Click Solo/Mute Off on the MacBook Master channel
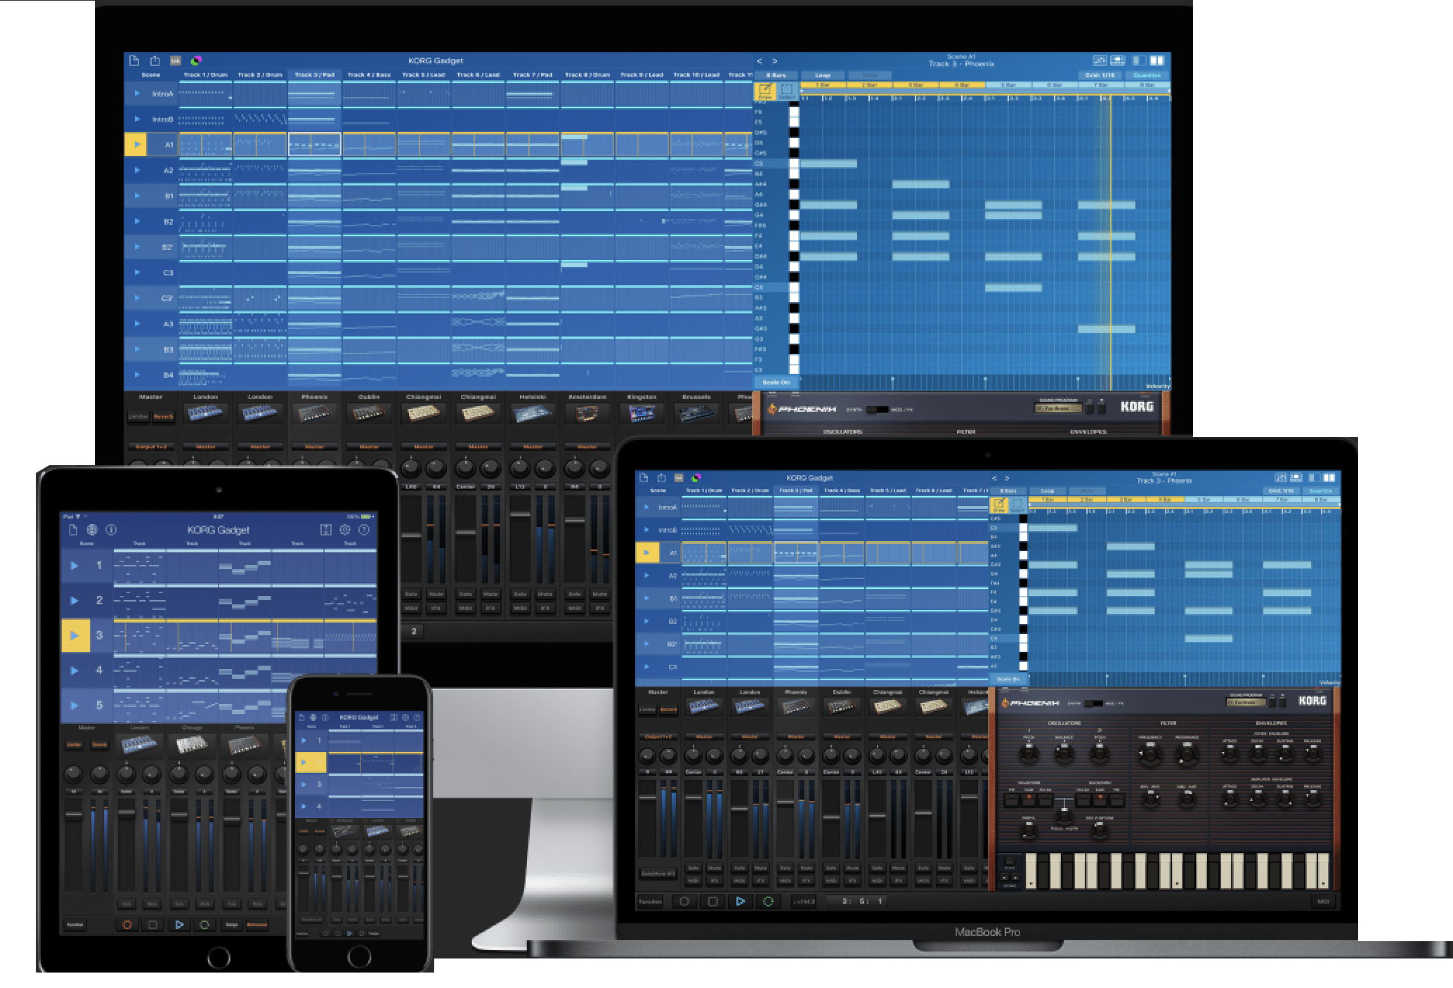Image resolution: width=1453 pixels, height=988 pixels. click(x=658, y=873)
